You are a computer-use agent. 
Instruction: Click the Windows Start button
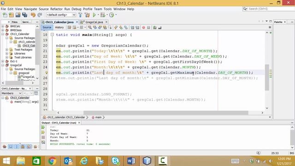pyautogui.click(x=6, y=161)
